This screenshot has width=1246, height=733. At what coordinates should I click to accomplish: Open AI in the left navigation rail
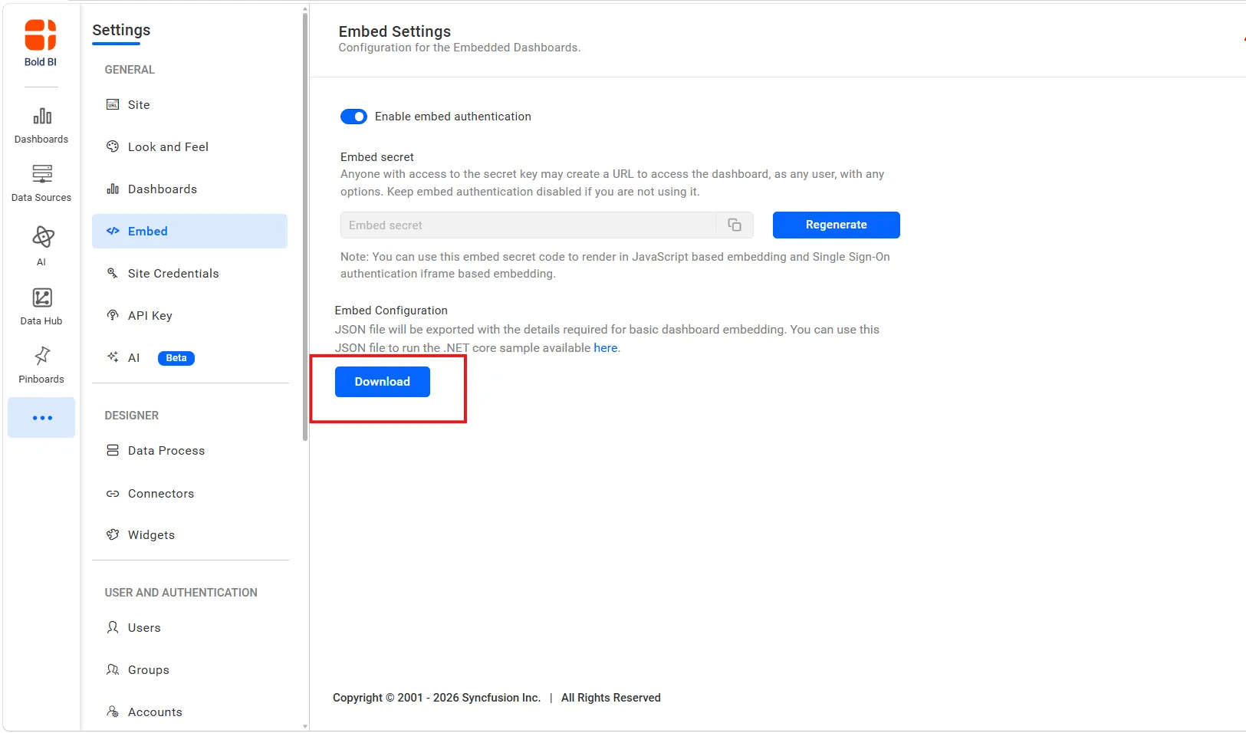click(x=41, y=246)
